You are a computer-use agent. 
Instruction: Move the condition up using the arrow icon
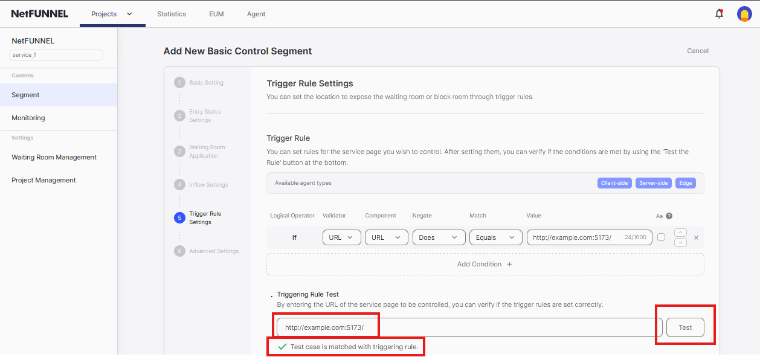[x=680, y=232]
